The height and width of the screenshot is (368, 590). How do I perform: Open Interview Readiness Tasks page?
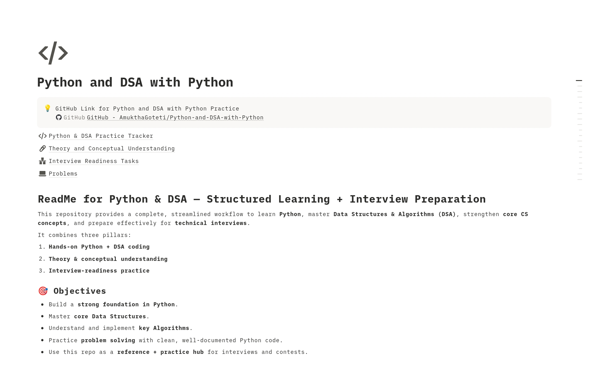pos(94,161)
